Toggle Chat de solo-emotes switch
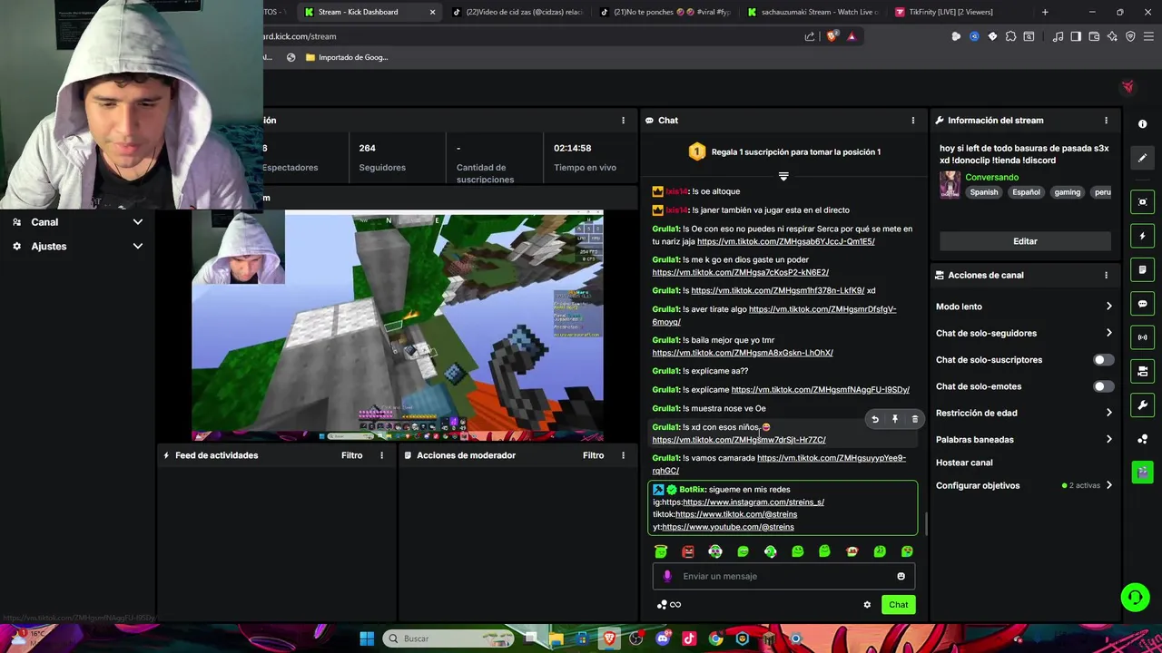The image size is (1162, 653). click(x=1103, y=386)
